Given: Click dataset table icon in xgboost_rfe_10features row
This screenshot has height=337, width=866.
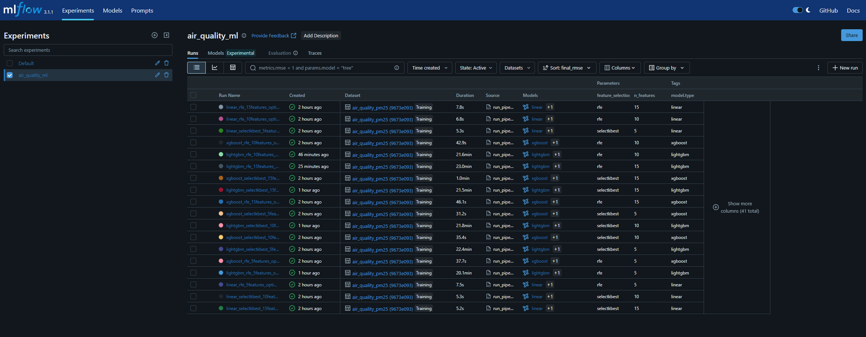Looking at the screenshot, I should pyautogui.click(x=348, y=143).
